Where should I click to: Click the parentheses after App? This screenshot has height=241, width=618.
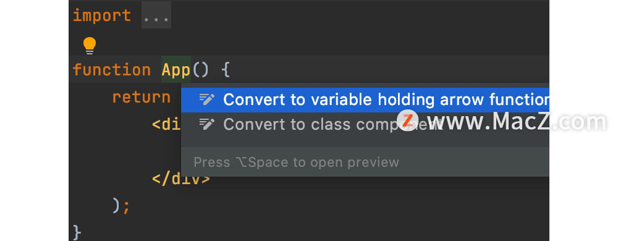click(x=201, y=70)
